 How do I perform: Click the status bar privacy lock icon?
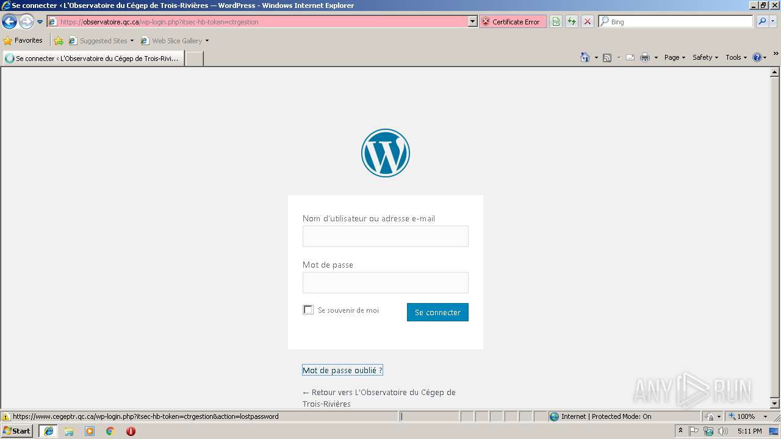710,416
